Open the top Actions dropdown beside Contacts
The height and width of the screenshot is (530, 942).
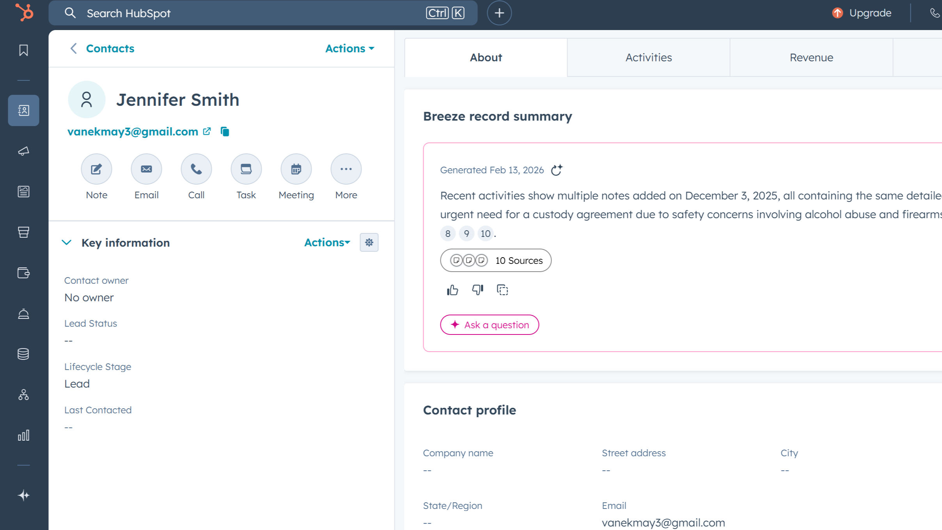[349, 48]
